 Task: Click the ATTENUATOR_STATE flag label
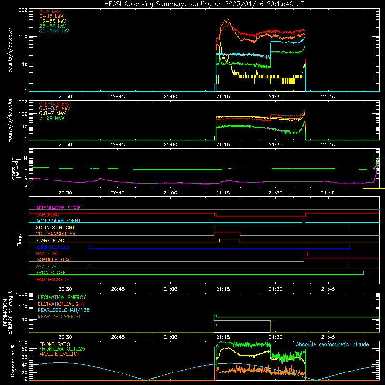point(58,208)
